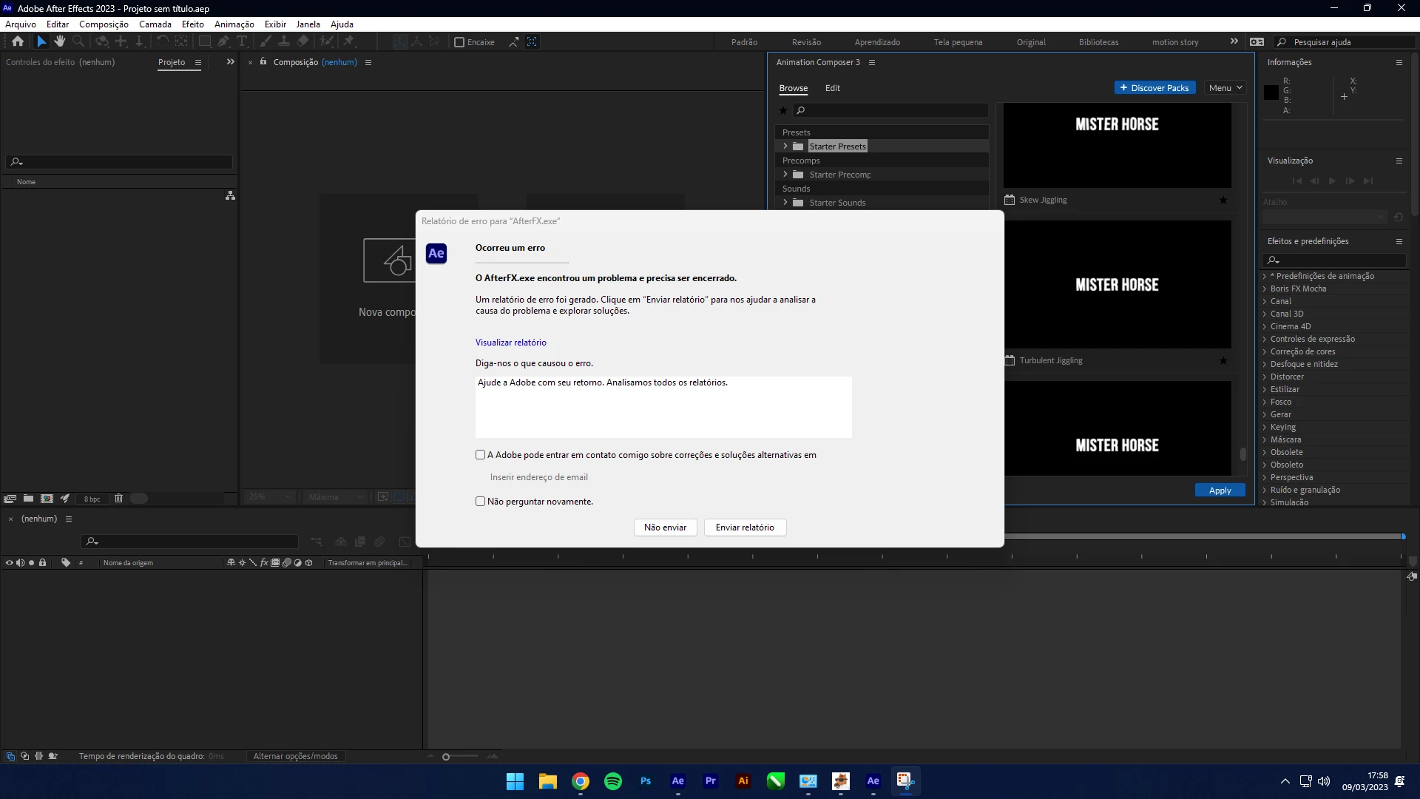The height and width of the screenshot is (799, 1420).
Task: Enable Adobe contact me checkbox
Action: tap(481, 455)
